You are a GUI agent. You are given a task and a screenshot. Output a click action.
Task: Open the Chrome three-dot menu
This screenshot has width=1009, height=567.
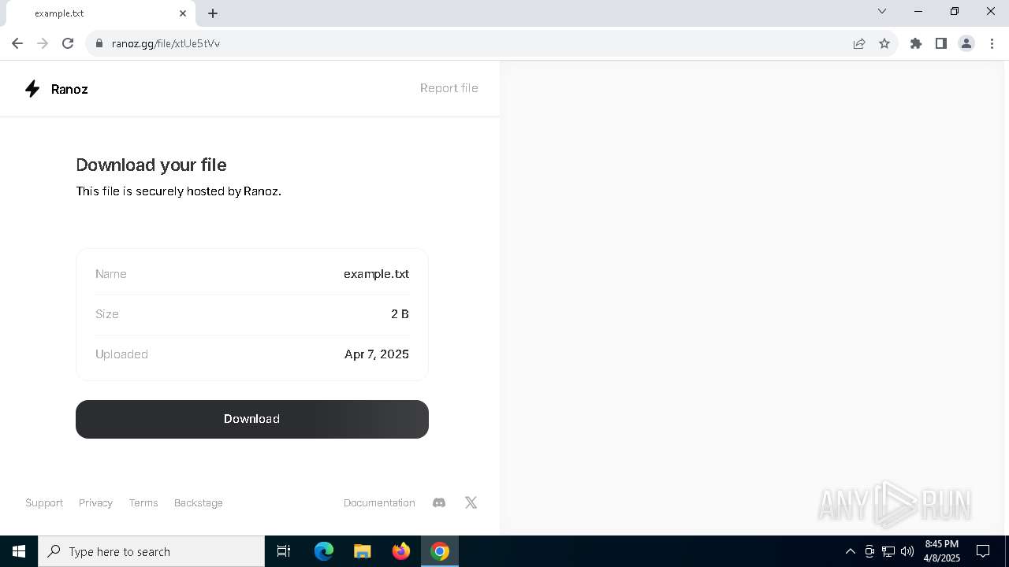pyautogui.click(x=992, y=43)
